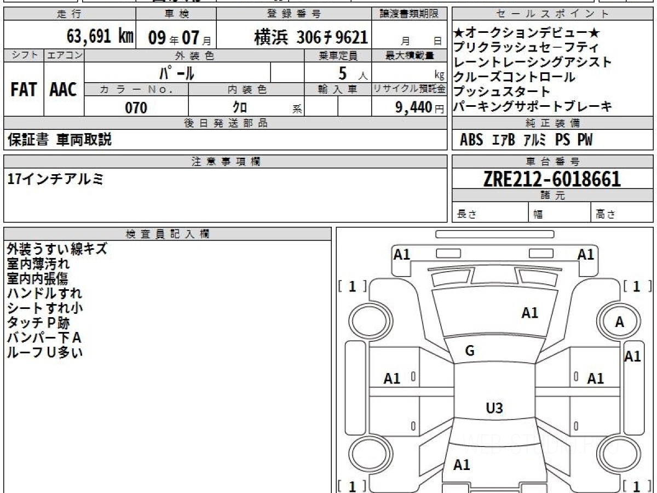
Task: Select inspector note タッチP跡
Action: [38, 323]
